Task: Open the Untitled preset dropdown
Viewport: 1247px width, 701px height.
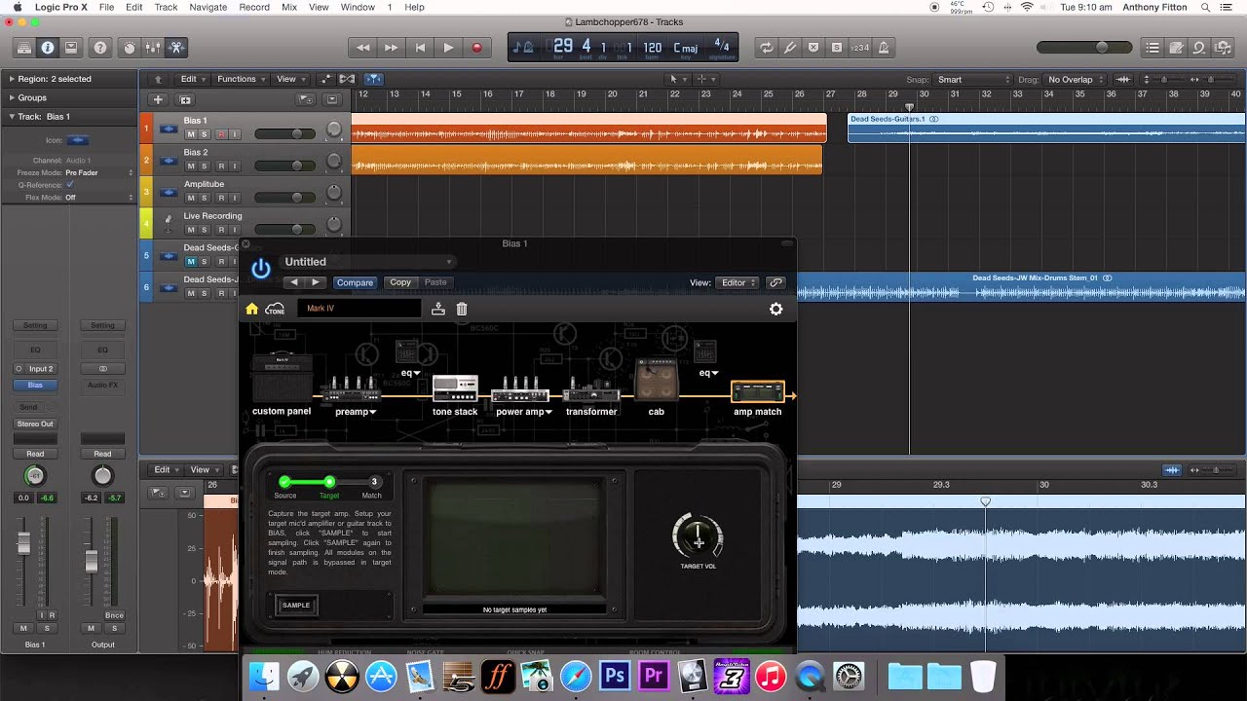Action: tap(368, 262)
